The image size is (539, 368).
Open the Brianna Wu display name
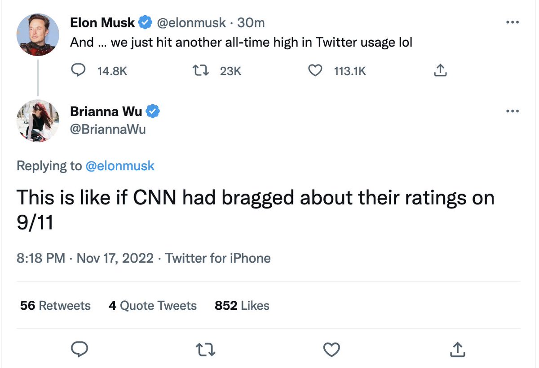[106, 111]
